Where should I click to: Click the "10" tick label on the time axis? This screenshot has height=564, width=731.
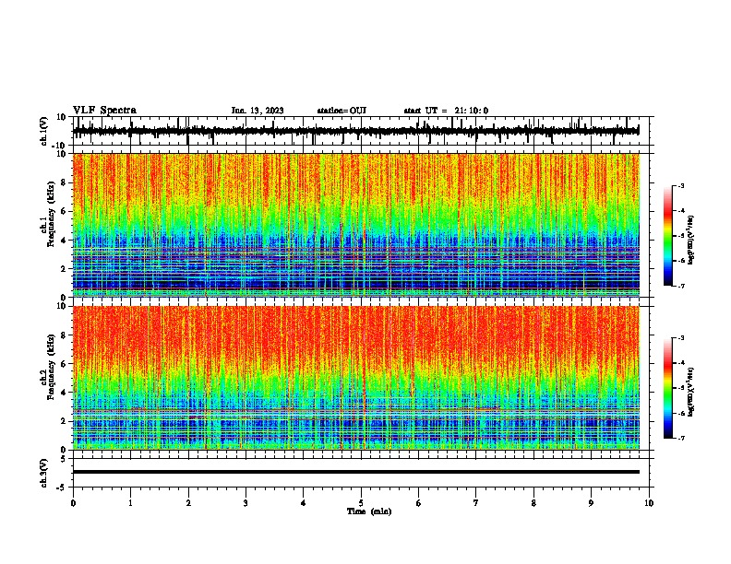649,503
